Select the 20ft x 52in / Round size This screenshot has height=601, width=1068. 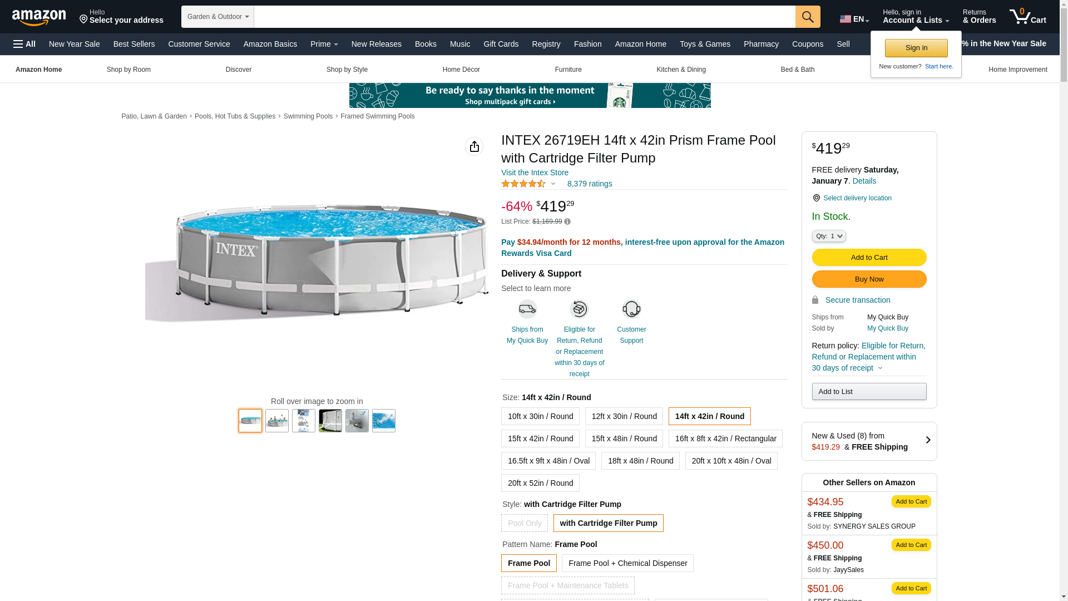click(x=540, y=483)
